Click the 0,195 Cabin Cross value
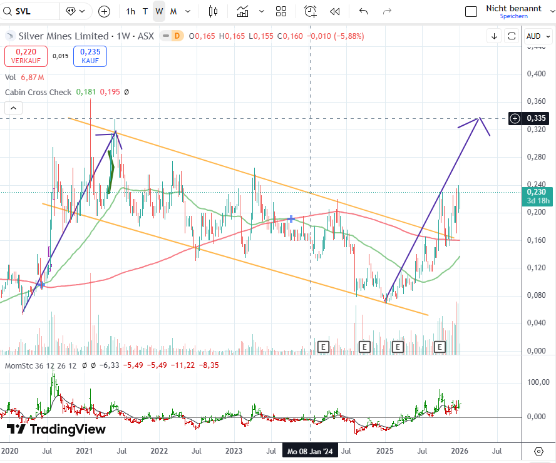 tap(110, 92)
